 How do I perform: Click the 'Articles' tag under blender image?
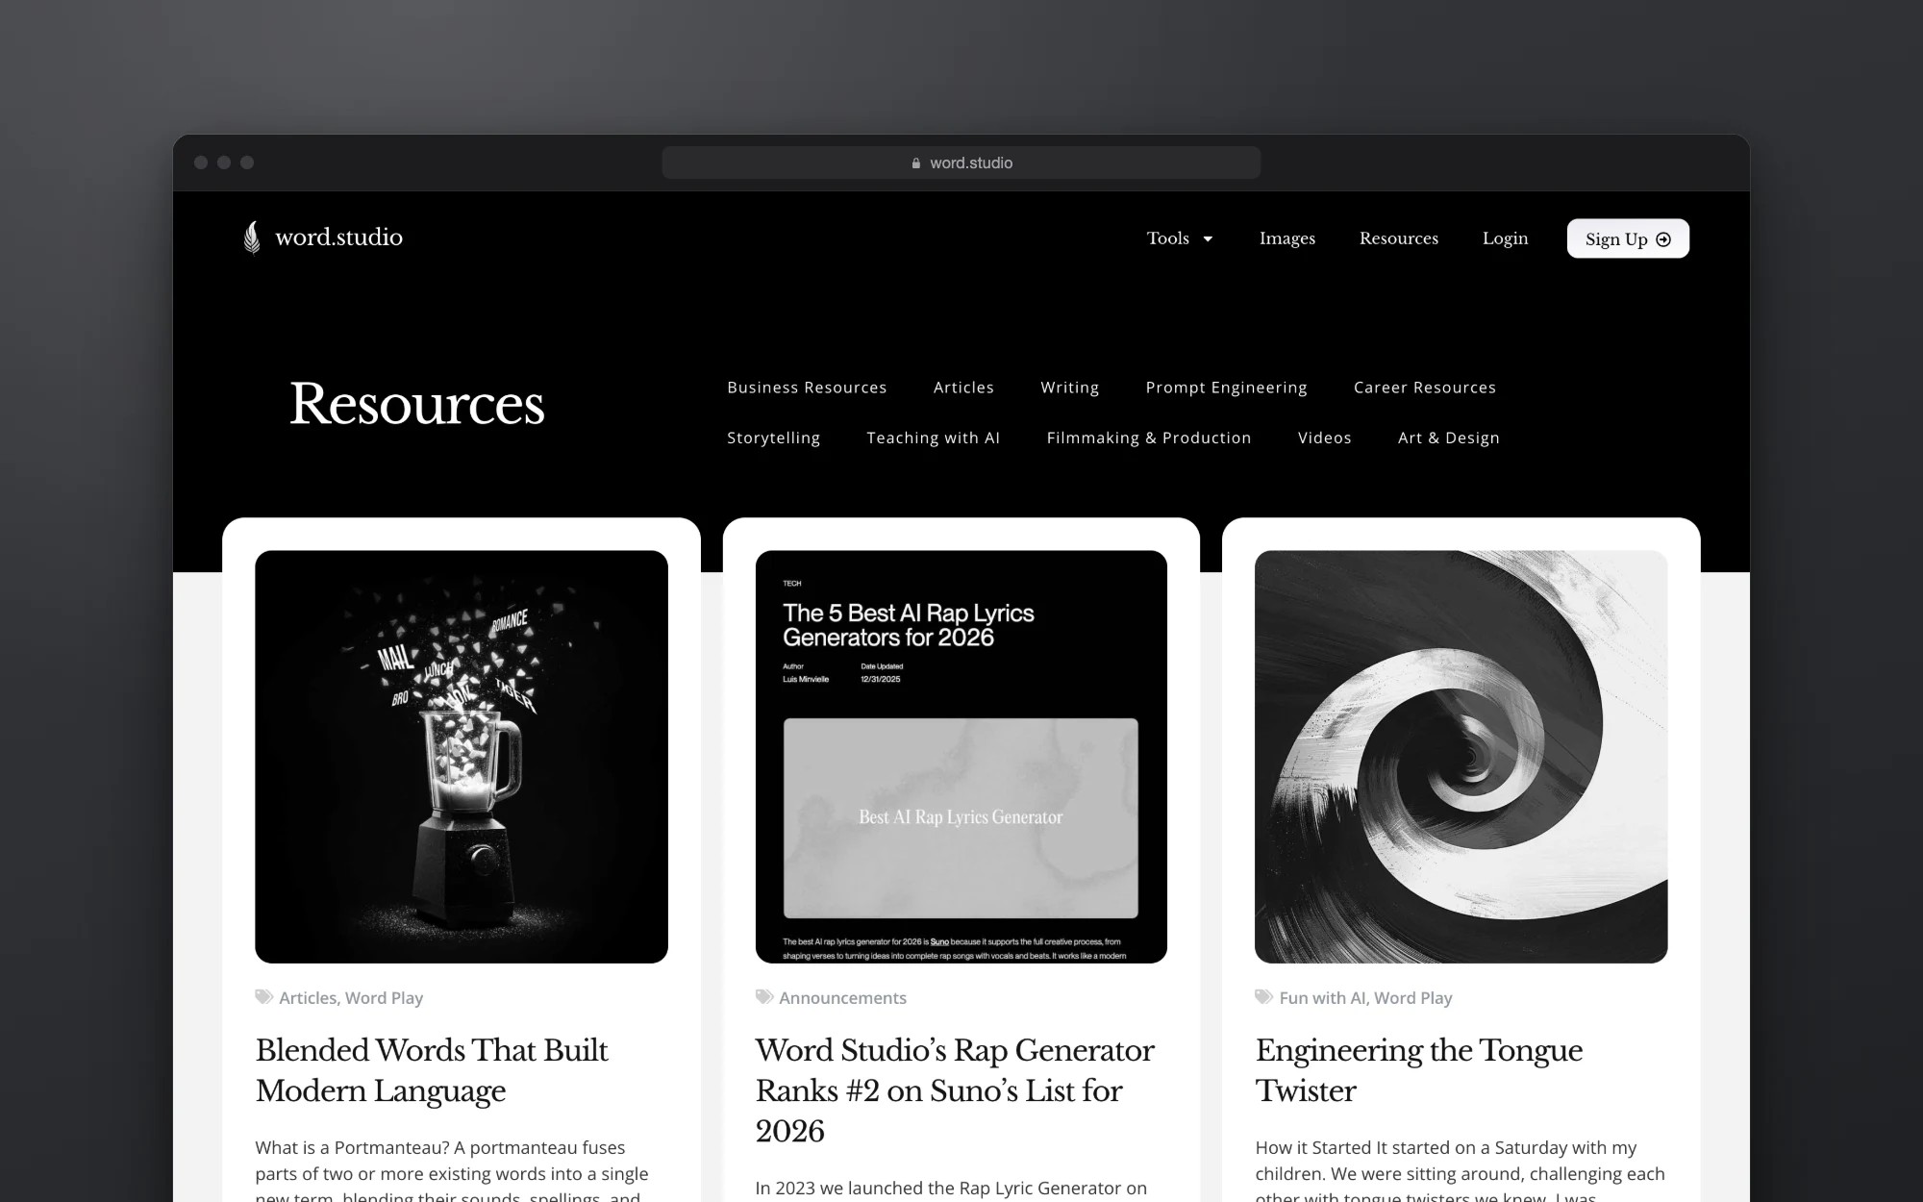[308, 998]
